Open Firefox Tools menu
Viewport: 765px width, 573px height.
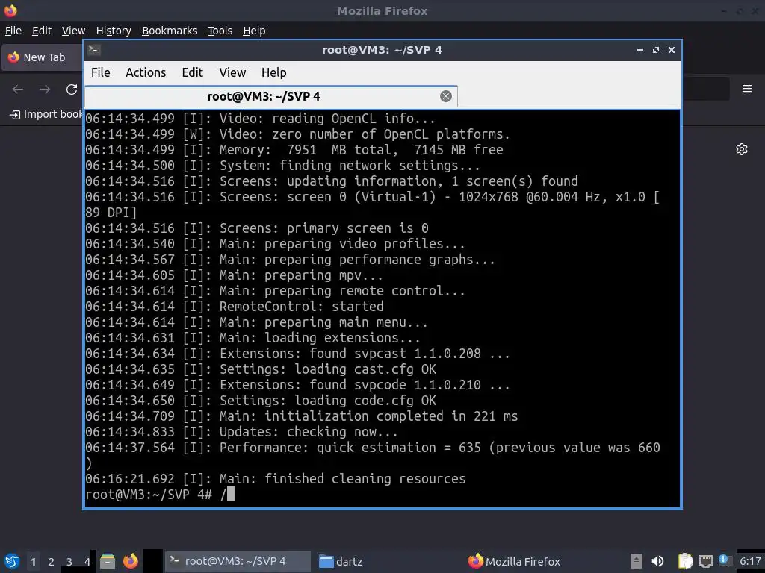[220, 31]
